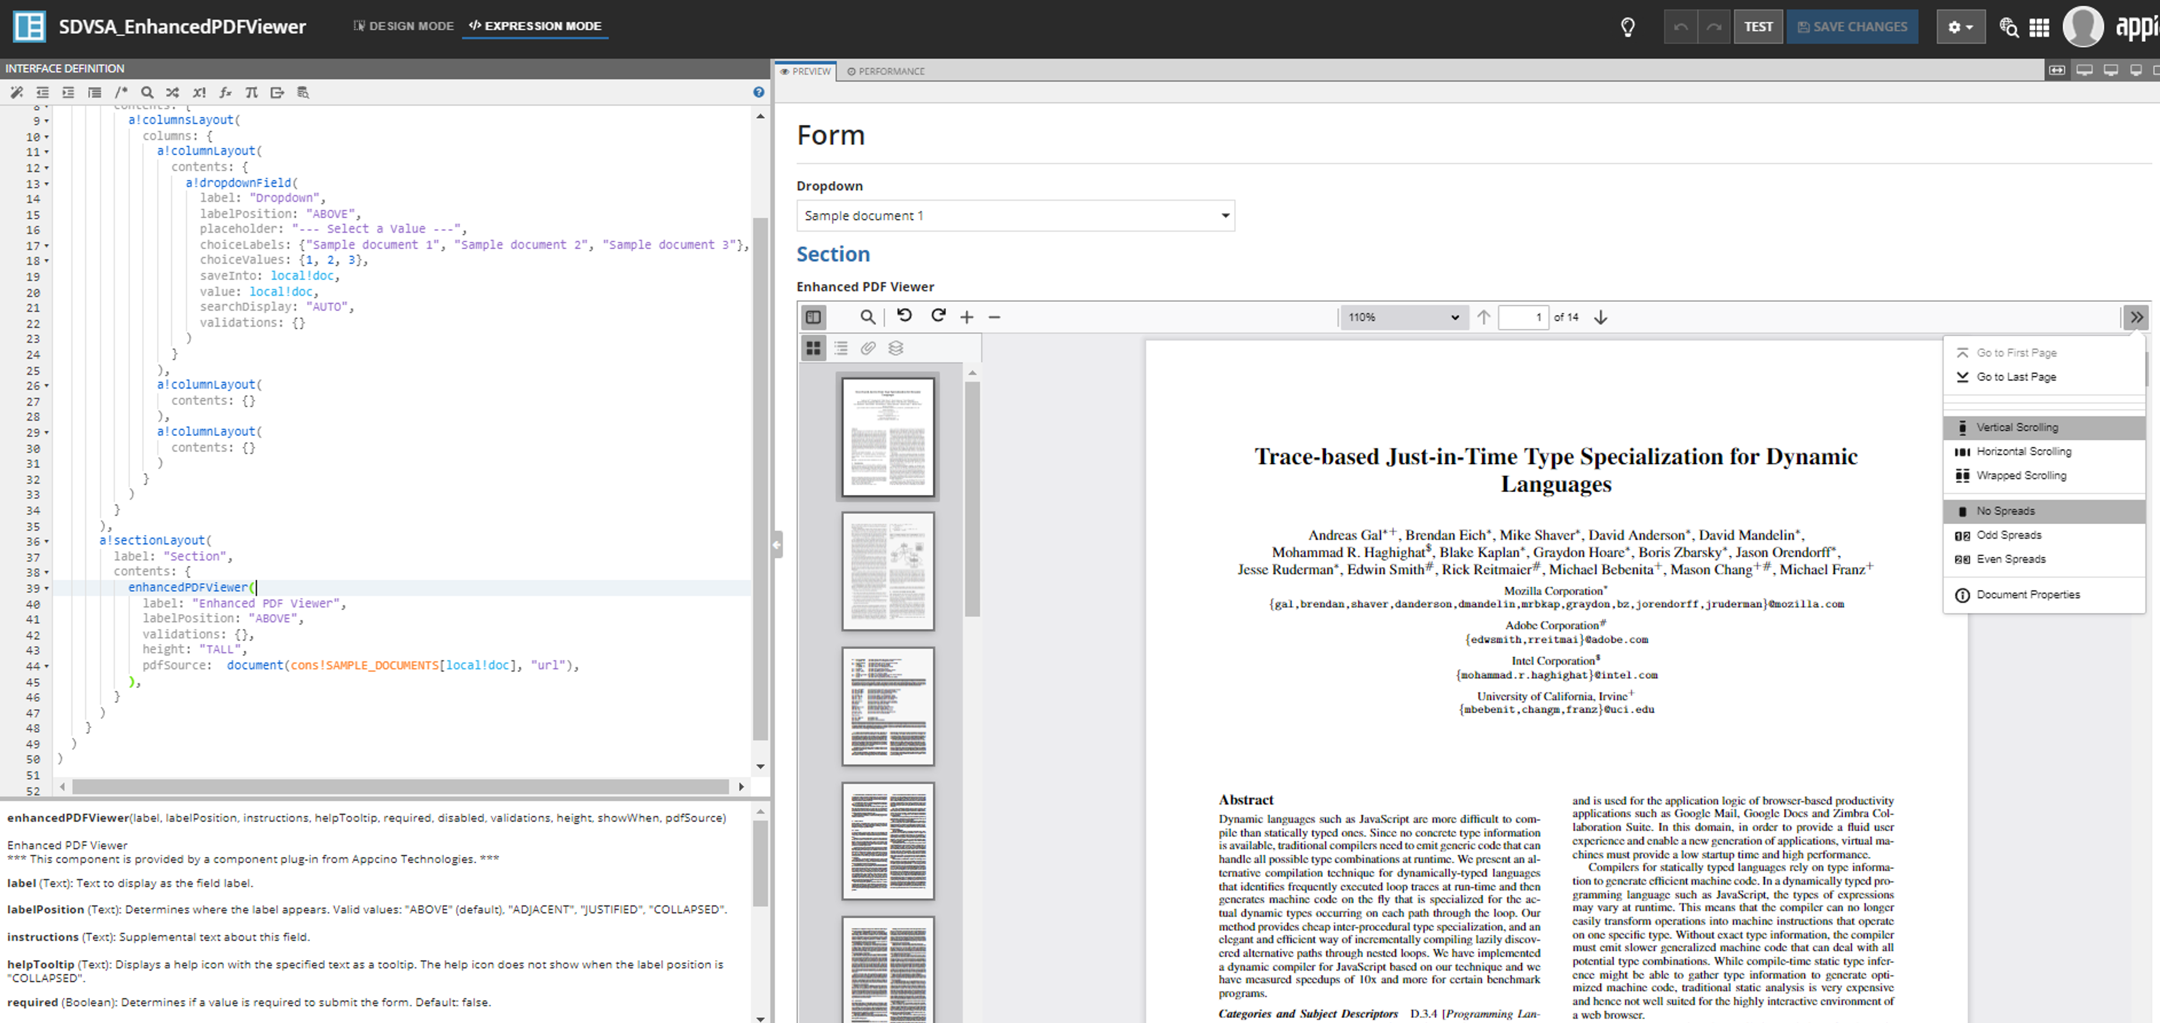Open find in expression editor

pos(147,92)
